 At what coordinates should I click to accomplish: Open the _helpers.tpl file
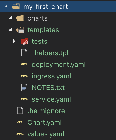coord(50,53)
